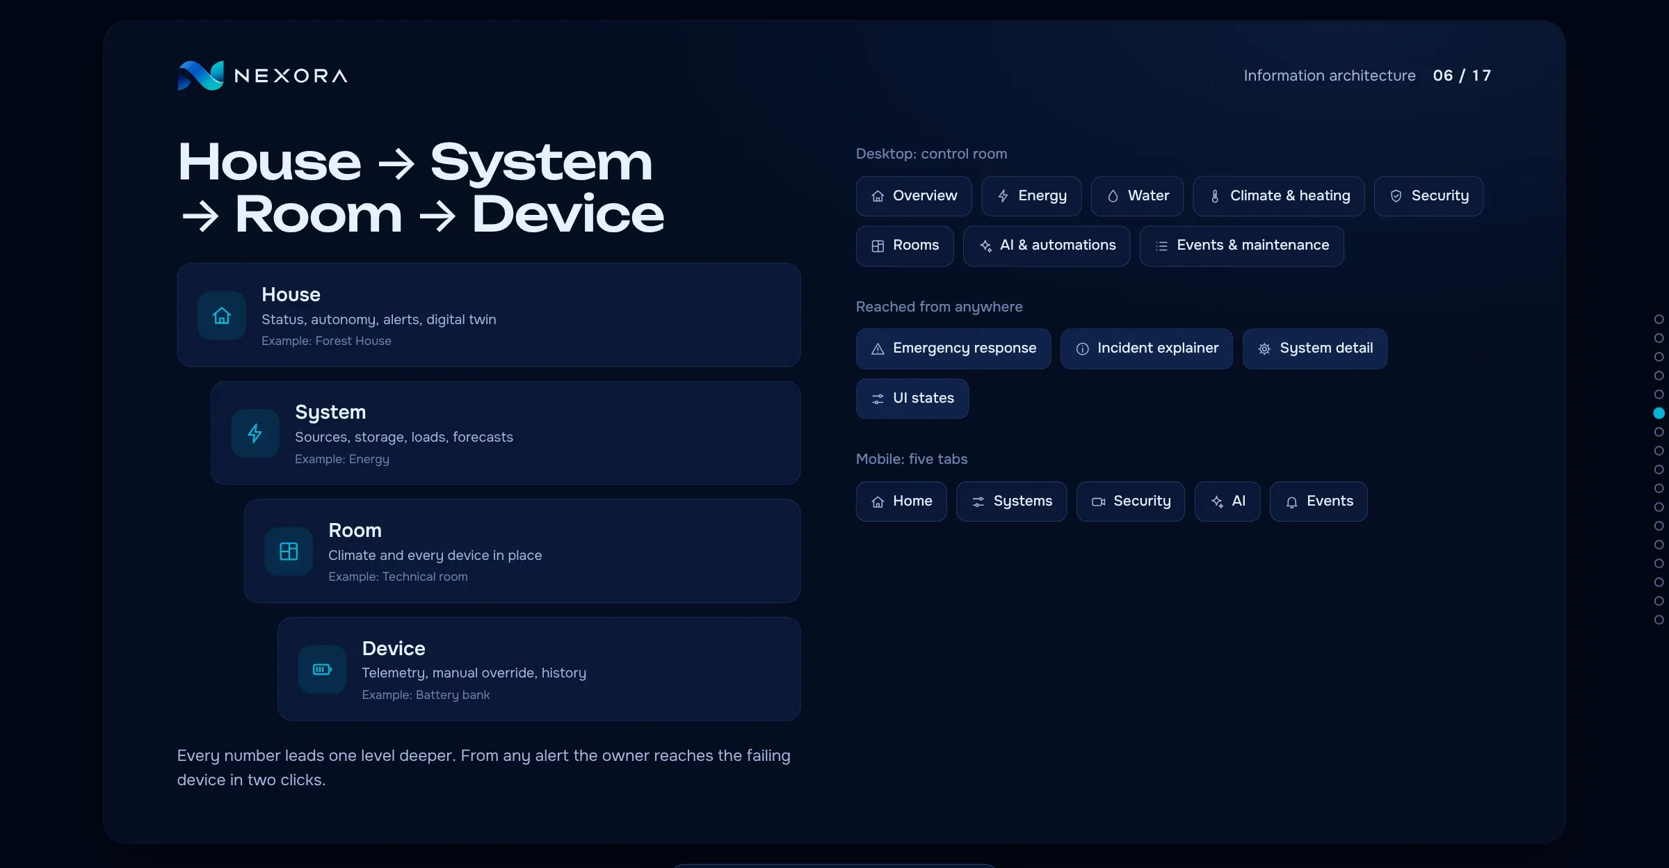Open the mobile AI tab
This screenshot has width=1669, height=868.
[1227, 501]
